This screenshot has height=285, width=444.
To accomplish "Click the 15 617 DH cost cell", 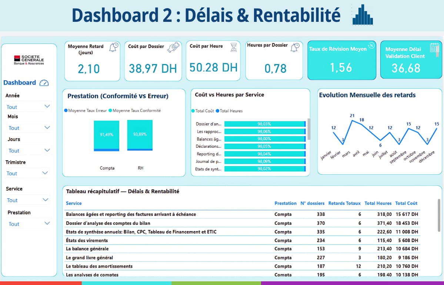I will 407,214.
